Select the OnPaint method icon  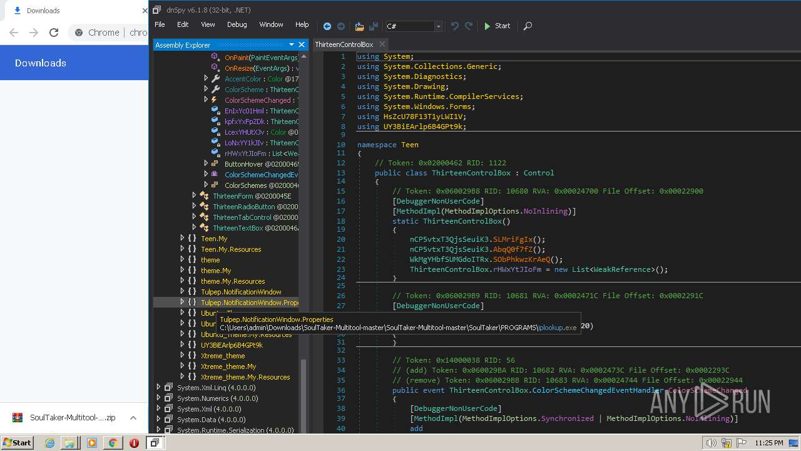coord(215,58)
